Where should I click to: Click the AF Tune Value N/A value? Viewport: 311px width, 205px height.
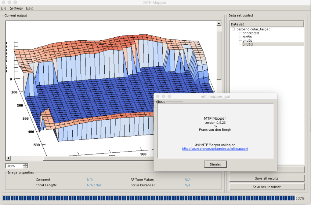[187, 179]
